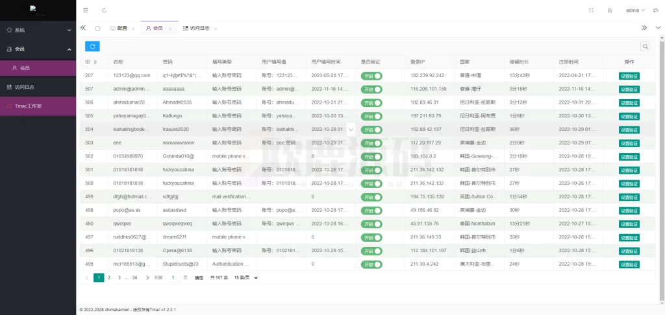Sort table by the ID column arrows
The image size is (665, 315).
click(95, 62)
